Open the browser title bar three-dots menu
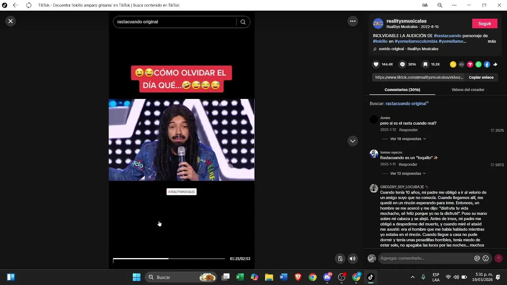The width and height of the screenshot is (507, 285). tap(454, 5)
